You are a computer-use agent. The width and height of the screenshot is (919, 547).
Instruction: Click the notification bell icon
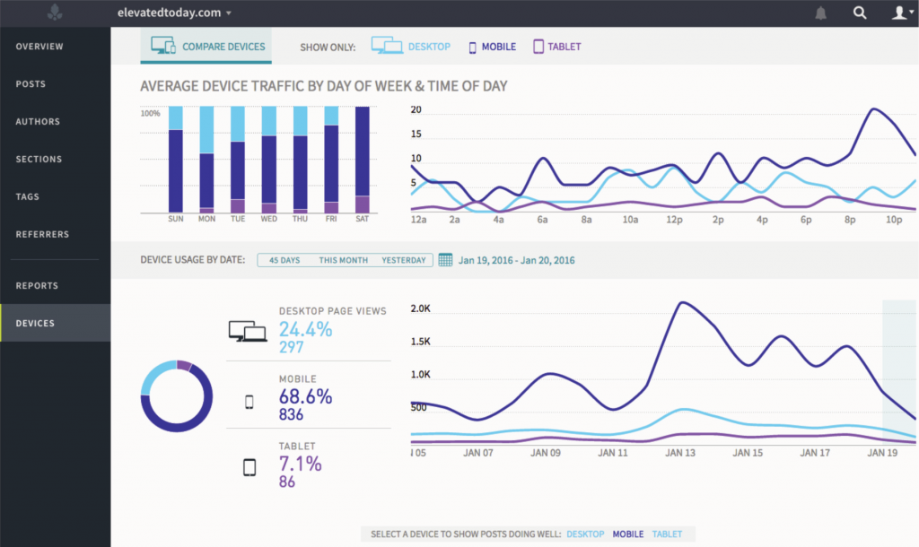pyautogui.click(x=820, y=13)
